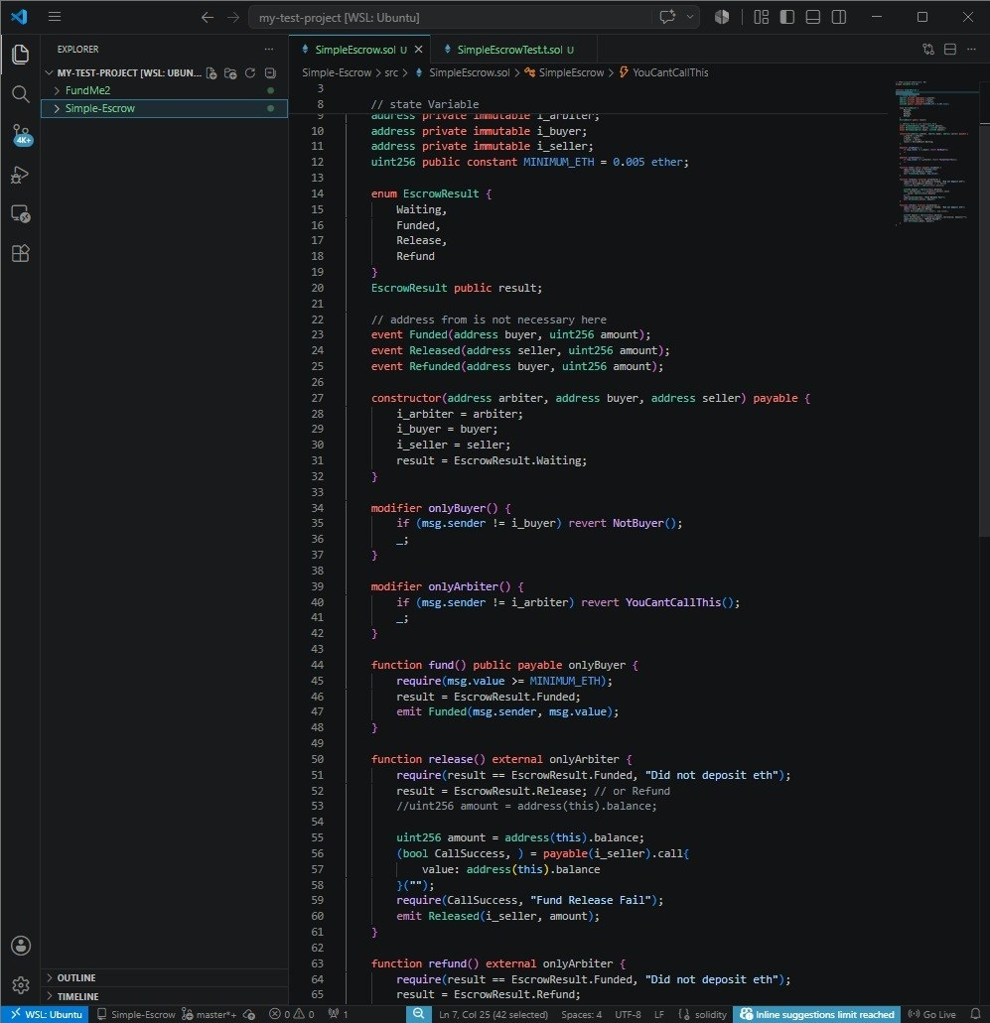Open the Remote Explorer view
Screen dimensions: 990x1023
pyautogui.click(x=20, y=213)
